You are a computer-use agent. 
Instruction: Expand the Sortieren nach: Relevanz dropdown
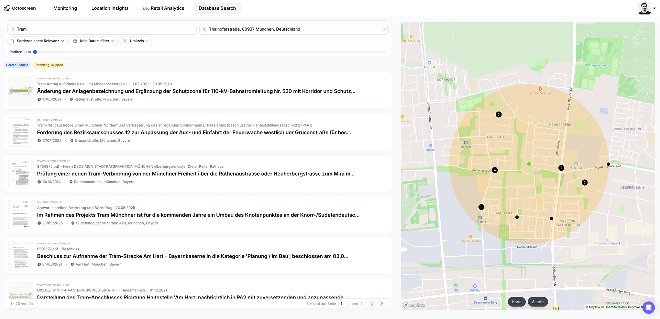pos(37,41)
